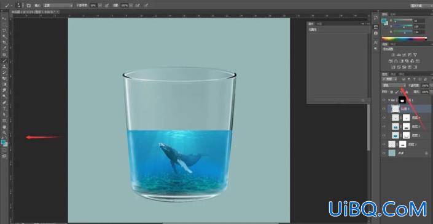Select the Rectangular Marquee tool

pyautogui.click(x=4, y=25)
